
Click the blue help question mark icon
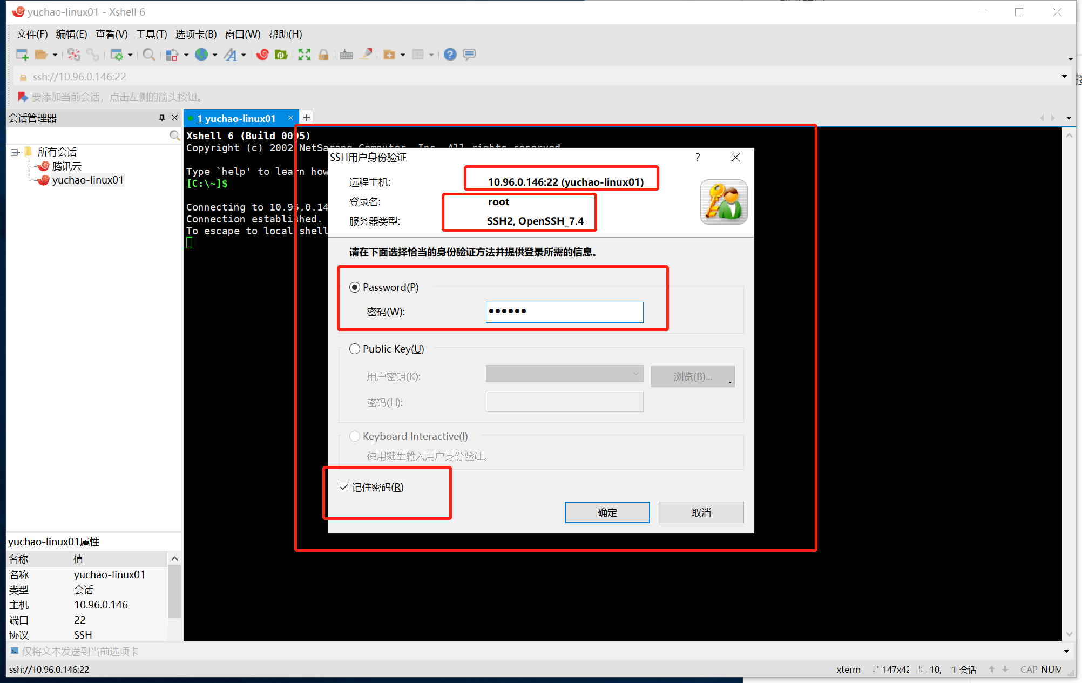pyautogui.click(x=450, y=55)
